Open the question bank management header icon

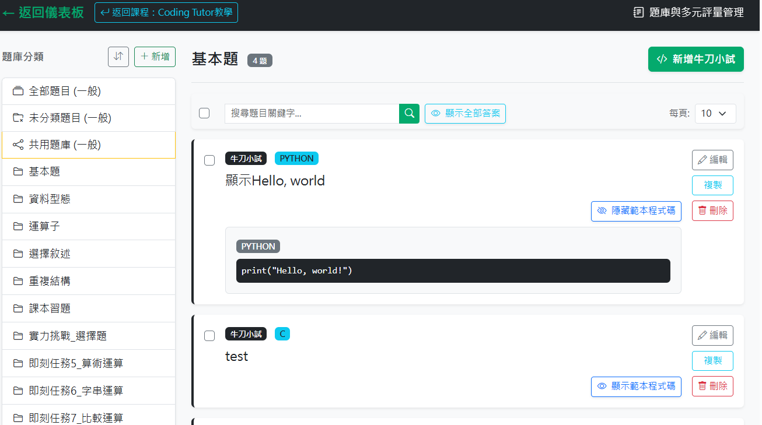tap(638, 12)
